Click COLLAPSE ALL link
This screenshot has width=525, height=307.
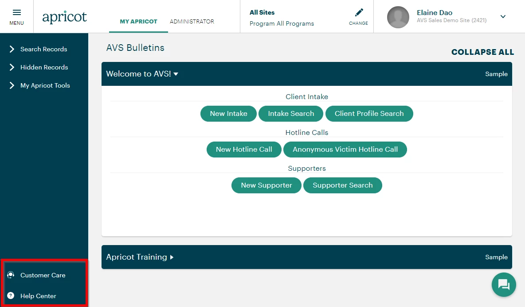(482, 52)
